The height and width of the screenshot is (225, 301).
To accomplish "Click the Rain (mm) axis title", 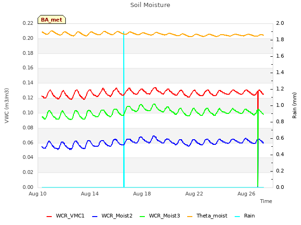I will 294,105.
